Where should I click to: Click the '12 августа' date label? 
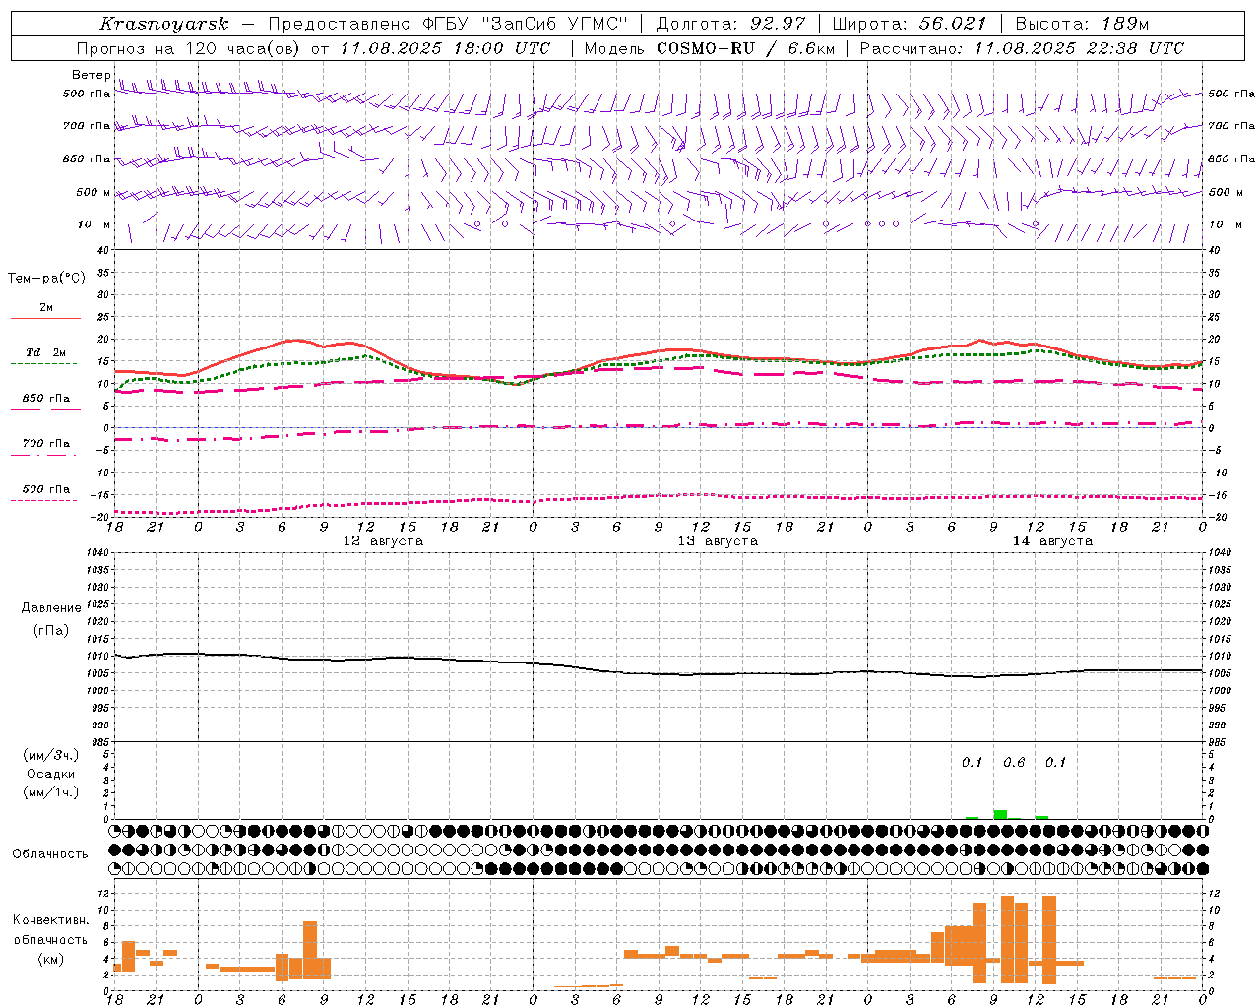tap(383, 541)
